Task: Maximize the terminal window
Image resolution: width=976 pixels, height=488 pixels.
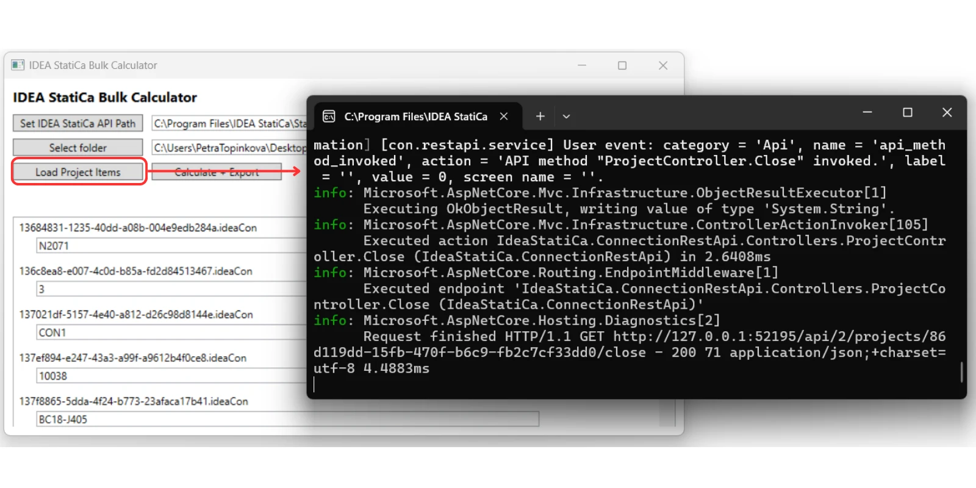Action: pyautogui.click(x=908, y=112)
